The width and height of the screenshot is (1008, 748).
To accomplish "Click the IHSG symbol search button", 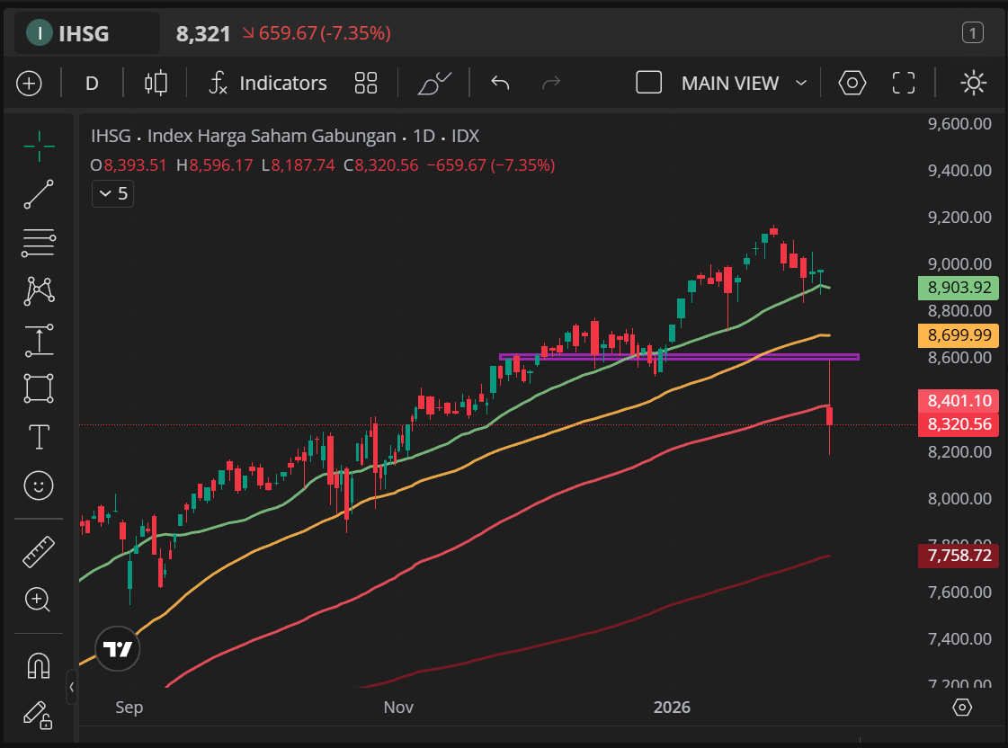I will (x=83, y=34).
